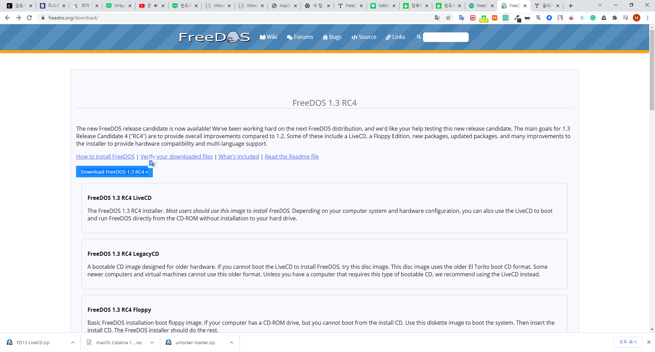Close the downloads bar
This screenshot has width=655, height=352.
(x=649, y=342)
